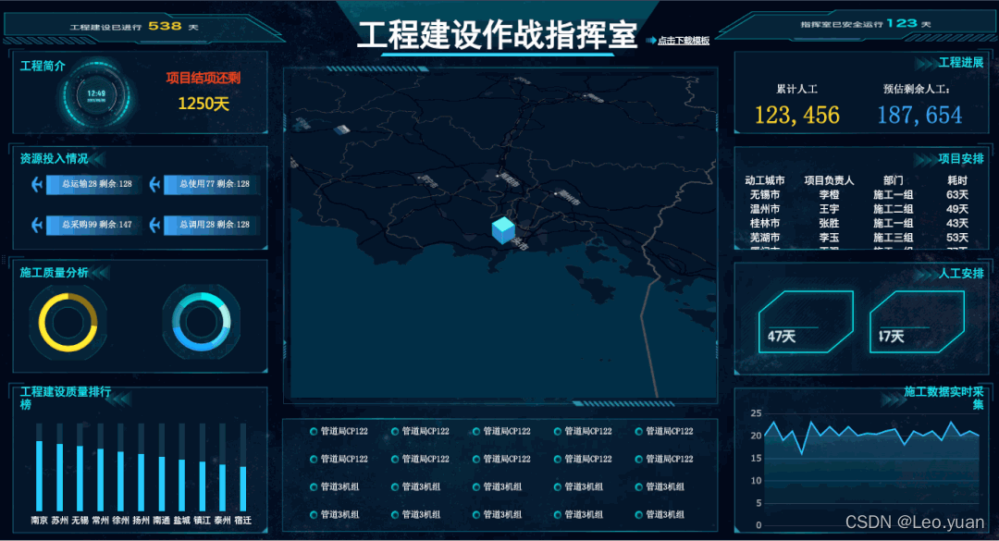The height and width of the screenshot is (541, 999).
Task: Click the 12:49 clock dial in 工程简介
Action: pyautogui.click(x=96, y=96)
